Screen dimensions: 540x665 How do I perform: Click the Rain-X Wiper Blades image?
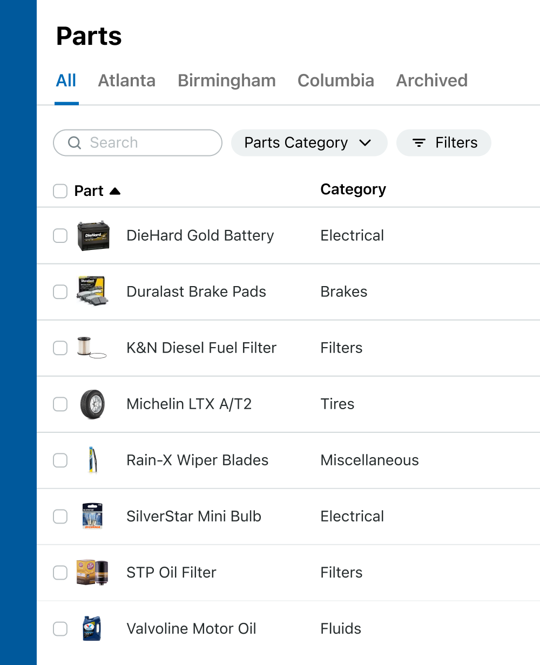point(92,460)
